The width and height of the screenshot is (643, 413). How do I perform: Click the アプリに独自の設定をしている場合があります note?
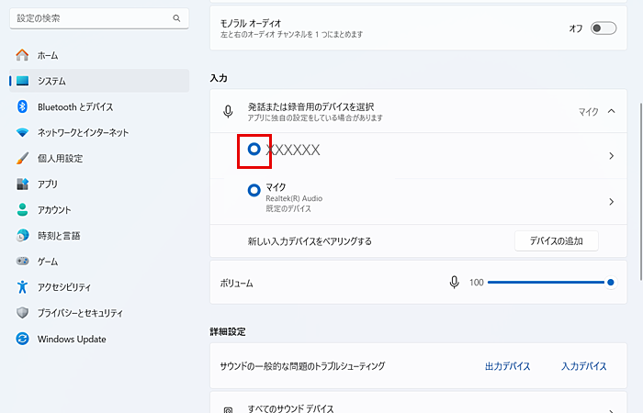pos(315,118)
